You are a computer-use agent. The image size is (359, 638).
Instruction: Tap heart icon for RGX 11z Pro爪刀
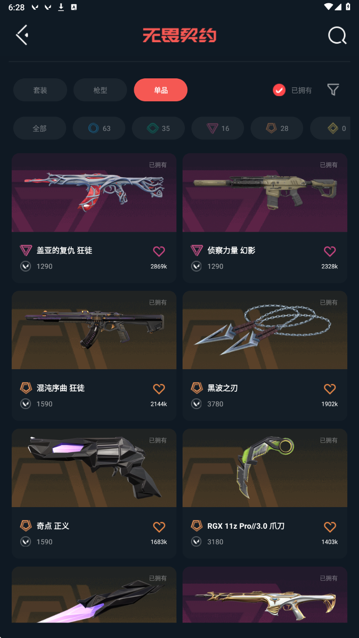(330, 527)
